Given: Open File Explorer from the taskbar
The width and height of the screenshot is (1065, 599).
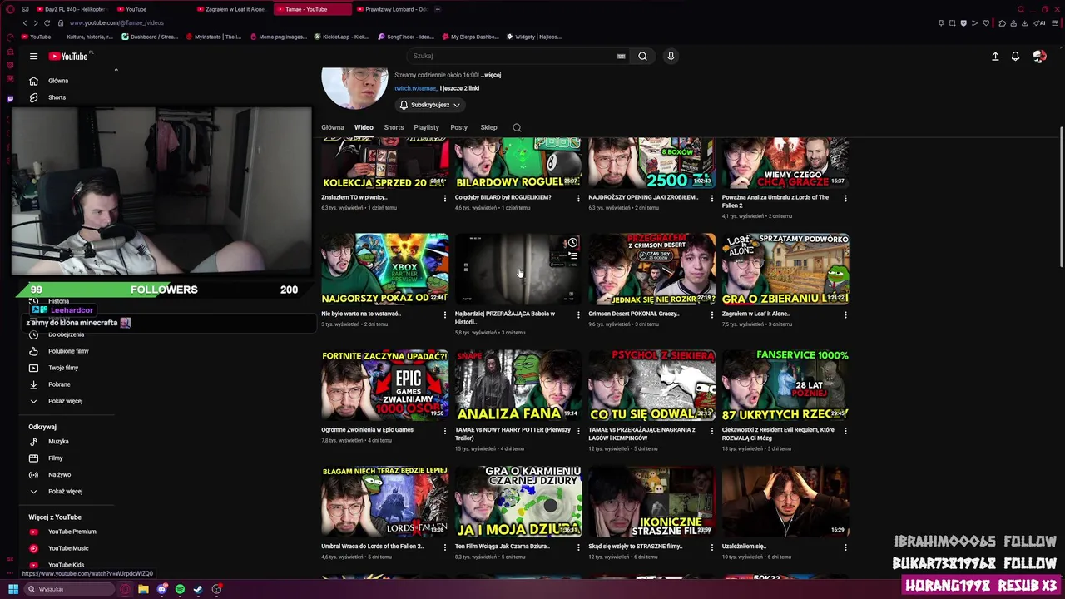Looking at the screenshot, I should [143, 589].
